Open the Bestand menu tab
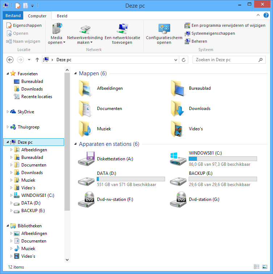Image resolution: width=273 pixels, height=274 pixels. click(x=13, y=16)
